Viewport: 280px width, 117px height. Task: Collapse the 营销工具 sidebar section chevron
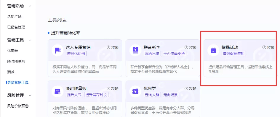(30, 40)
